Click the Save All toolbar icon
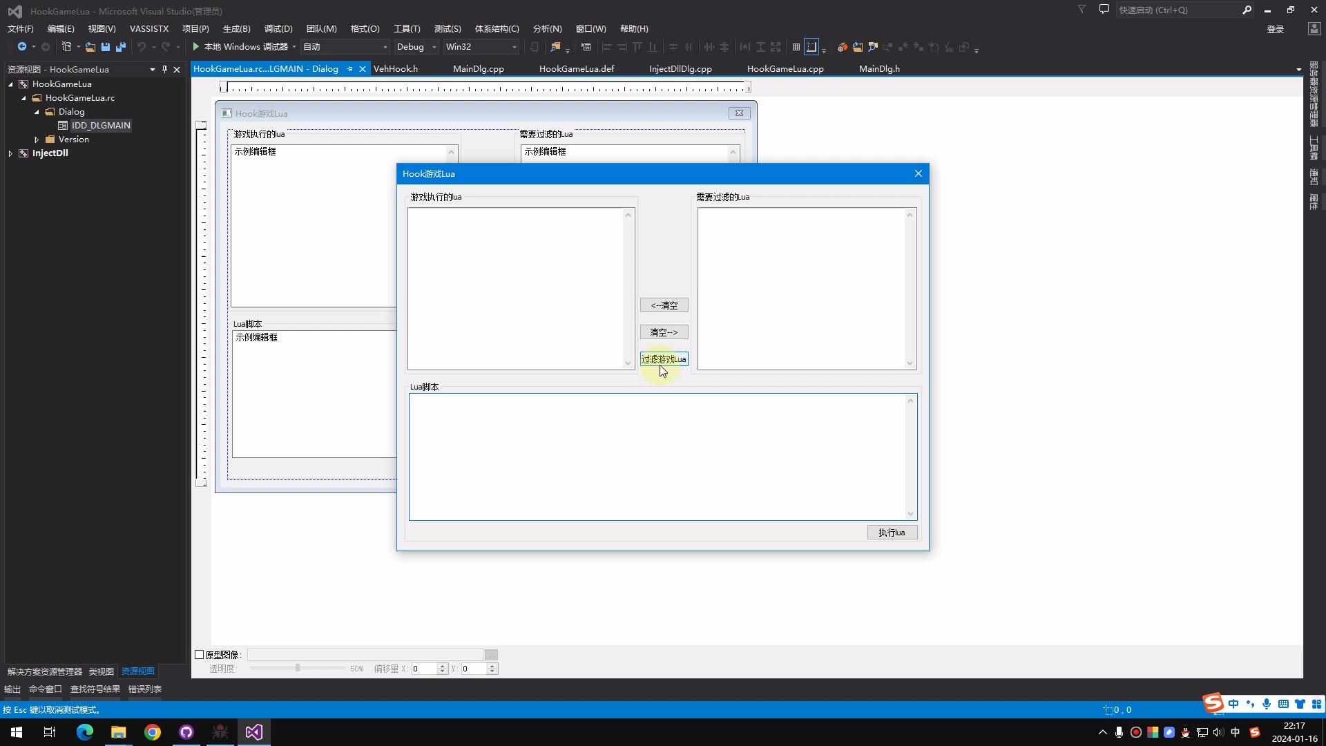The image size is (1326, 746). [x=121, y=47]
